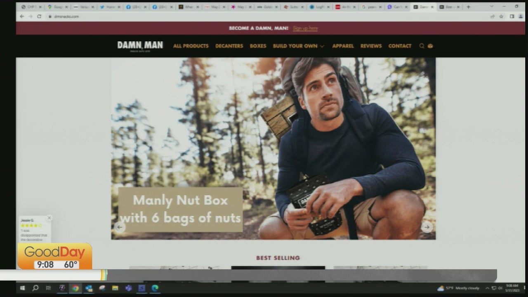Advance carousel with the right arrow

(x=427, y=227)
